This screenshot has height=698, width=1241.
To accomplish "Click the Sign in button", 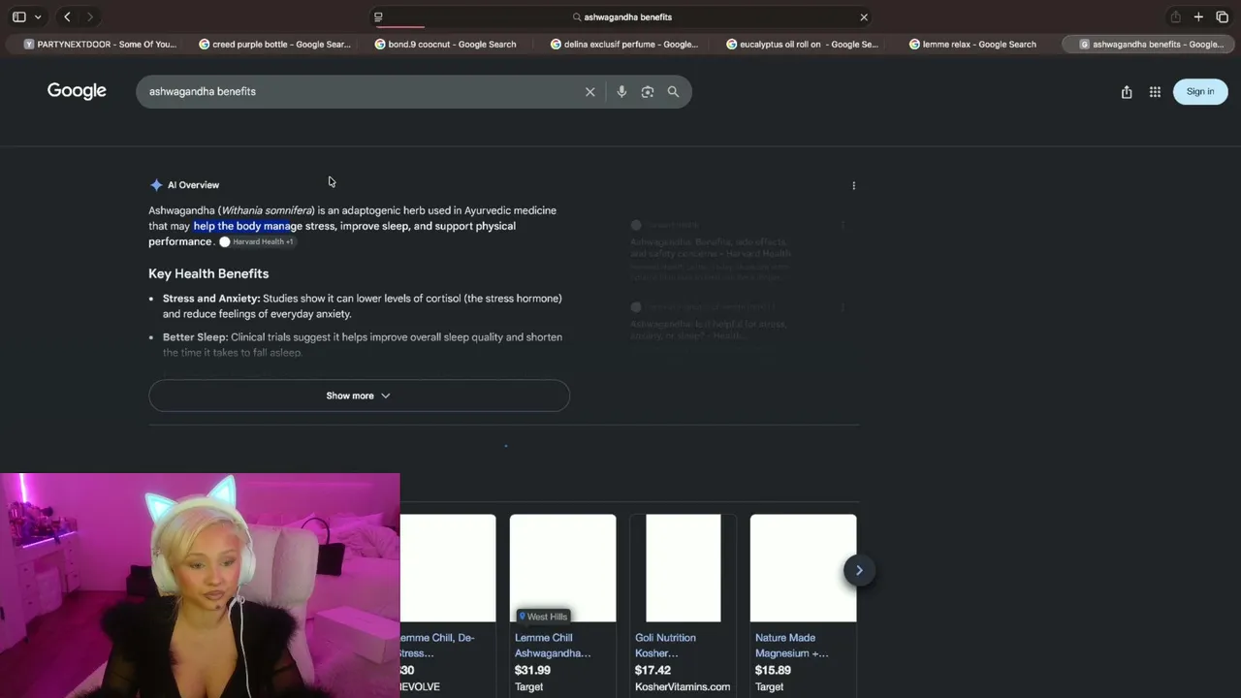I will pos(1200,91).
